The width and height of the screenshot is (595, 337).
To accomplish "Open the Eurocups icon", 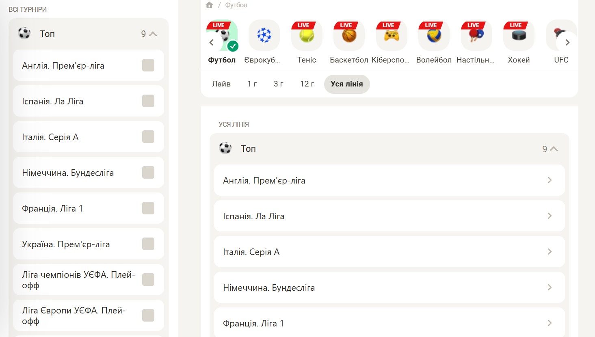I will click(x=264, y=36).
